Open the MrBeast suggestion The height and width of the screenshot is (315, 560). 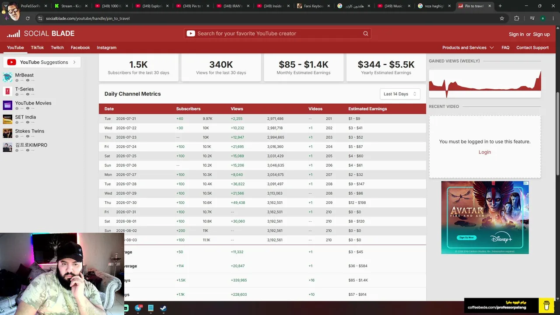pos(24,75)
